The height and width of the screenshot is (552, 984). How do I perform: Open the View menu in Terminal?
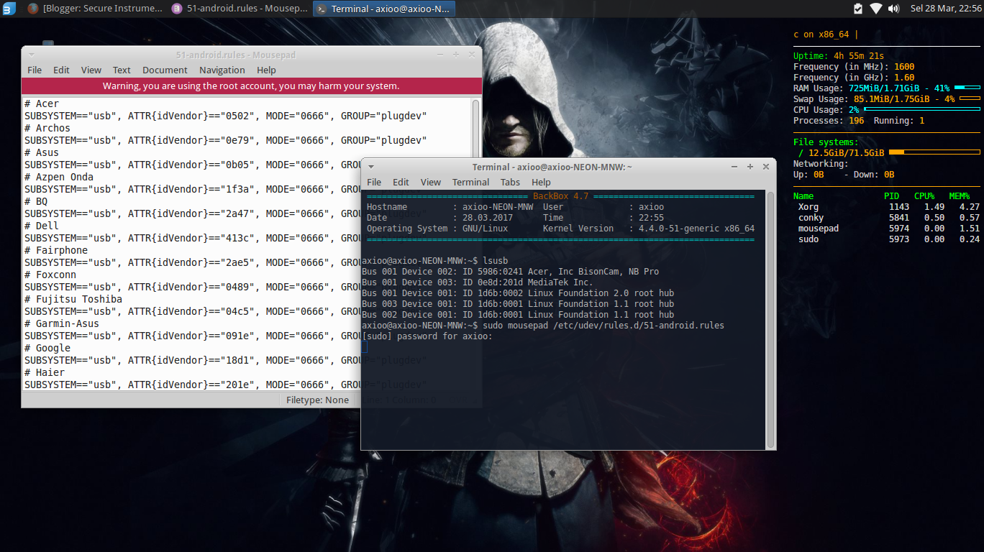coord(430,182)
